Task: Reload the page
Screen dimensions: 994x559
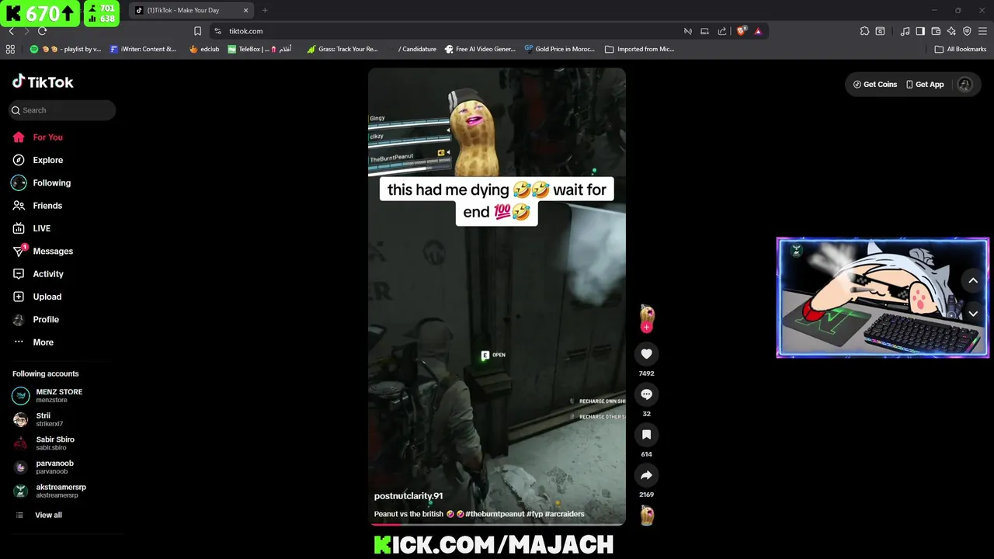Action: [42, 31]
